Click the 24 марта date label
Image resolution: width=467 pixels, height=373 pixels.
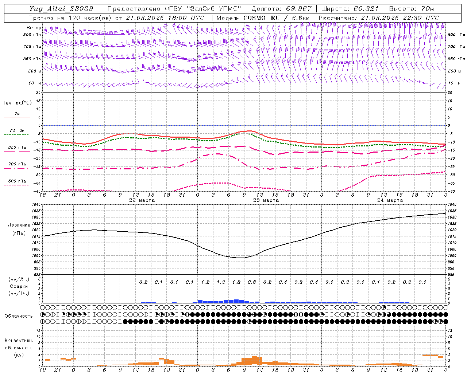tap(390, 200)
